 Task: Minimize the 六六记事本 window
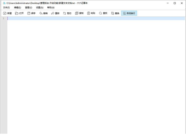(x=168, y=3)
